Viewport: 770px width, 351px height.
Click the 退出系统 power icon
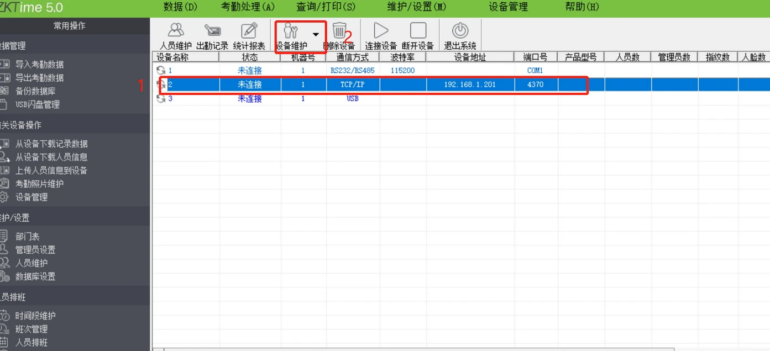coord(460,30)
